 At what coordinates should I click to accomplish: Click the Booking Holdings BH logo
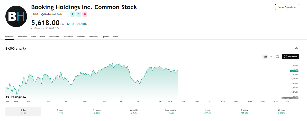coord(16,16)
